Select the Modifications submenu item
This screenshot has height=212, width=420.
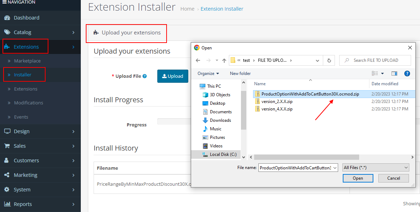coord(28,103)
